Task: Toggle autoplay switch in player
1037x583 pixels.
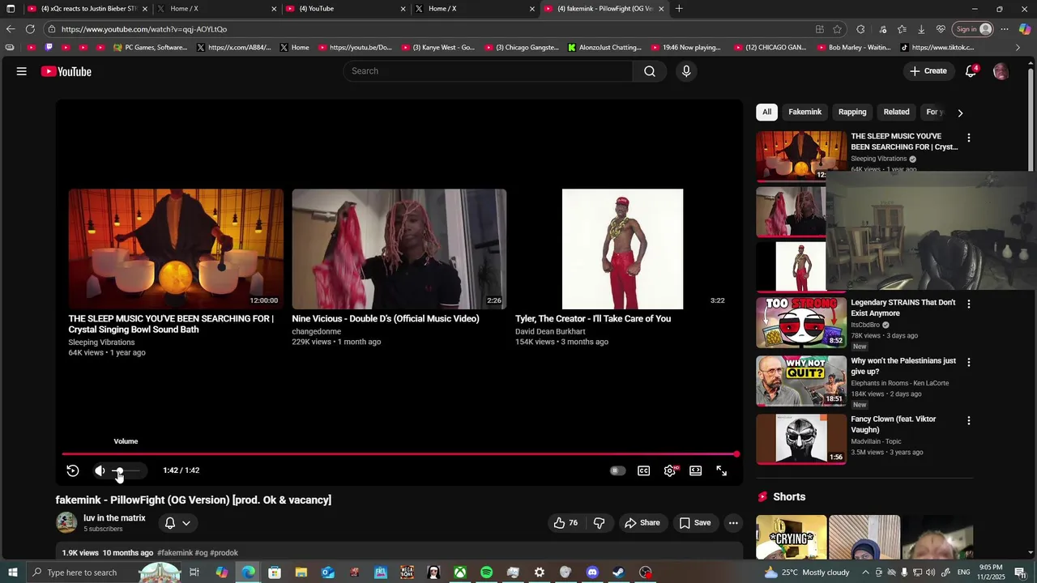Action: 617,470
